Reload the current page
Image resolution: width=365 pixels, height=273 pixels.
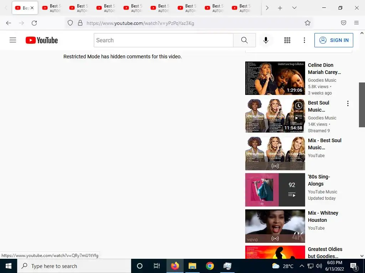[x=34, y=23]
